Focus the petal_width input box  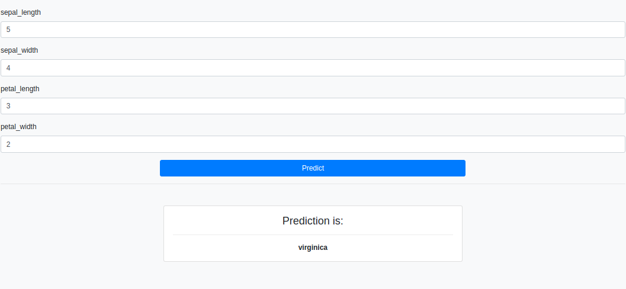(313, 144)
